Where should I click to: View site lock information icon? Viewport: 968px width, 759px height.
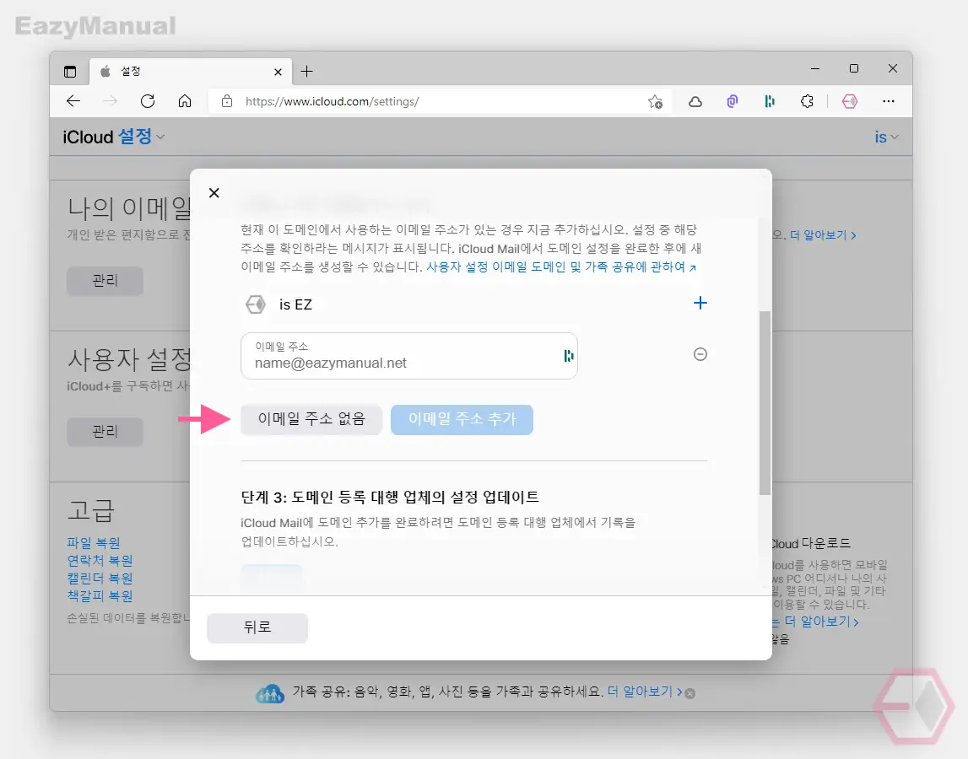tap(227, 101)
